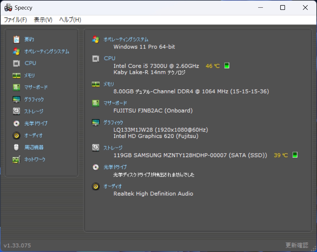The image size is (317, 252).
Task: Click the storage temperature 39 °C value
Action: click(281, 155)
